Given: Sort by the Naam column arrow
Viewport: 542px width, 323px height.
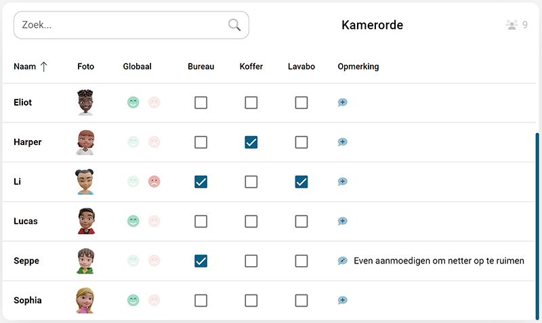Looking at the screenshot, I should click(x=44, y=66).
